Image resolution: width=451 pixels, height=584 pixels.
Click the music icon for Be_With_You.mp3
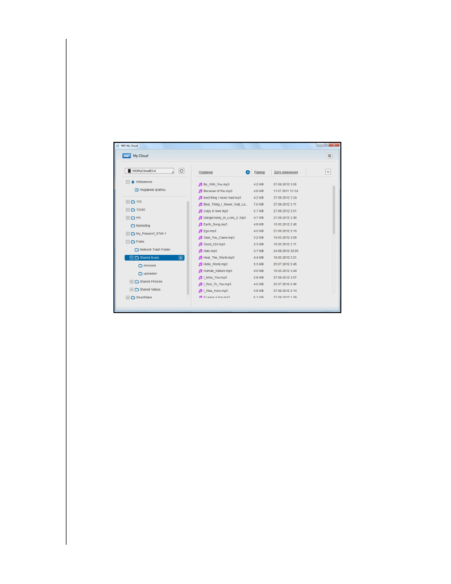click(x=200, y=184)
